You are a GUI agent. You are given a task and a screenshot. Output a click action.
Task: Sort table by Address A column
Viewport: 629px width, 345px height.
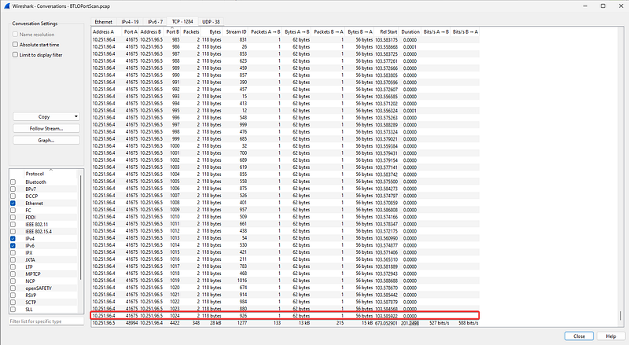pyautogui.click(x=106, y=31)
